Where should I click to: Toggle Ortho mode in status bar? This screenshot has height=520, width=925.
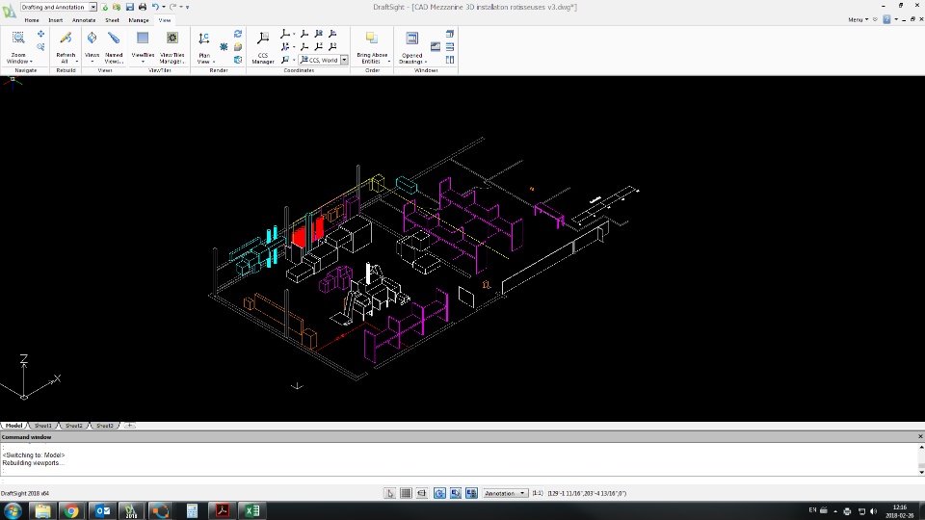[x=422, y=493]
